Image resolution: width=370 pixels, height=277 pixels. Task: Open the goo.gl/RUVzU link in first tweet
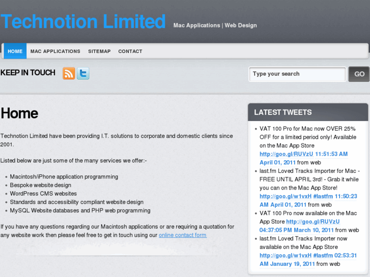coord(279,154)
